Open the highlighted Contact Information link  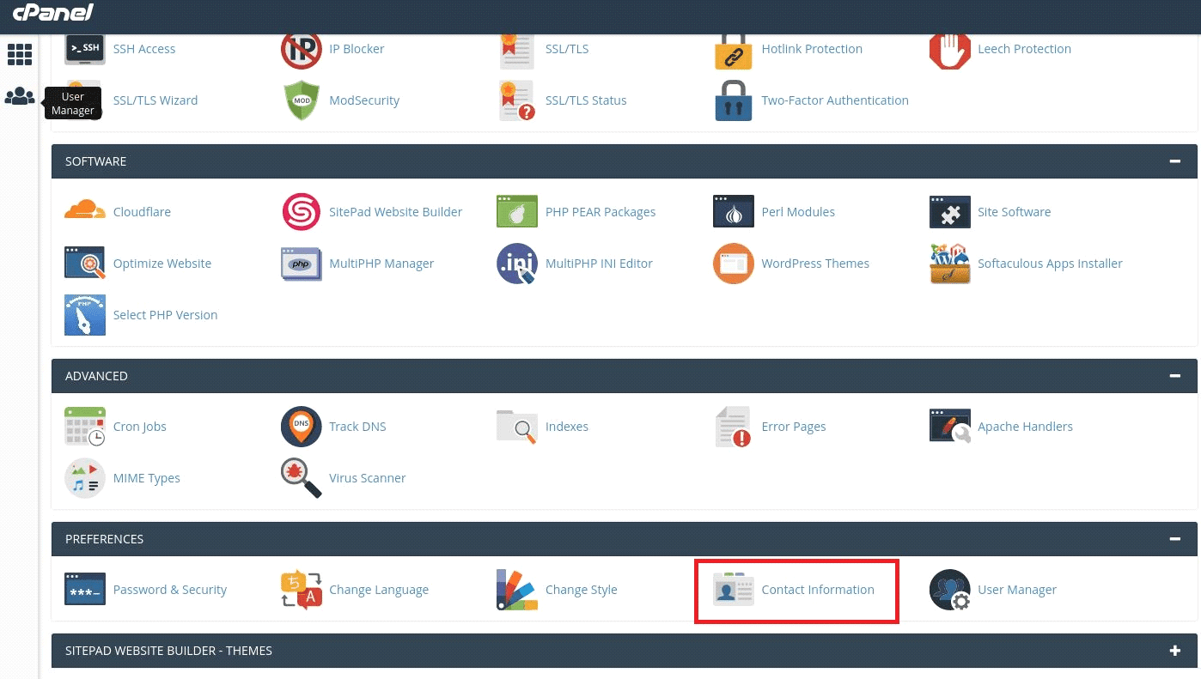(x=818, y=589)
